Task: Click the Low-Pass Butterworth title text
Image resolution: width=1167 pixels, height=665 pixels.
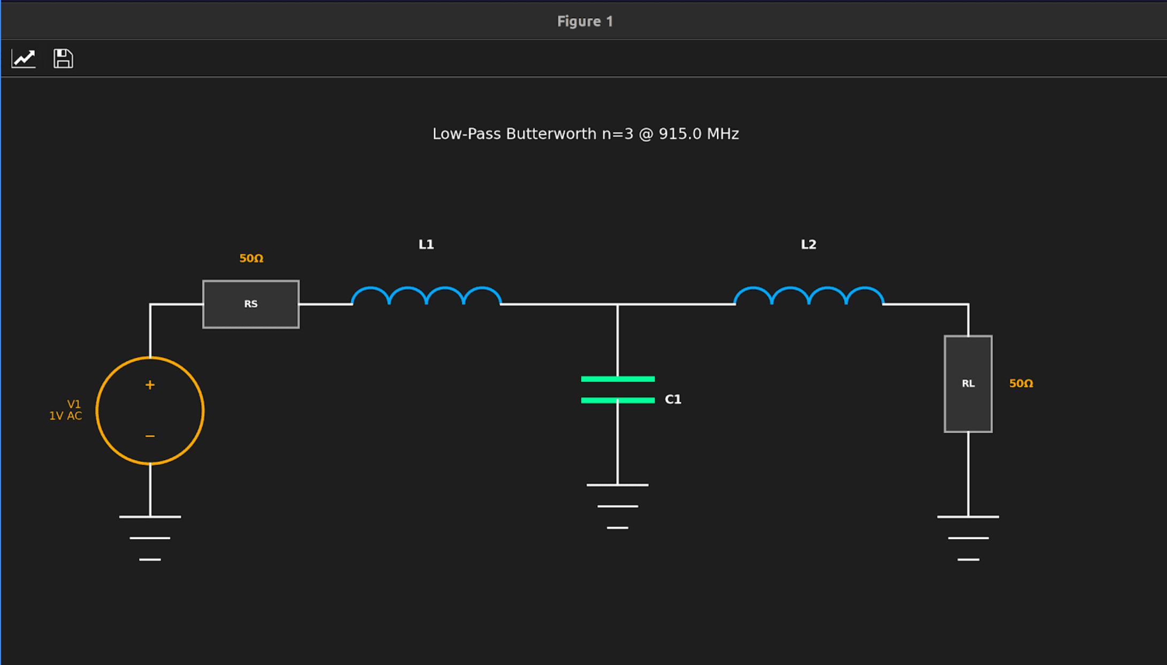Action: (586, 134)
